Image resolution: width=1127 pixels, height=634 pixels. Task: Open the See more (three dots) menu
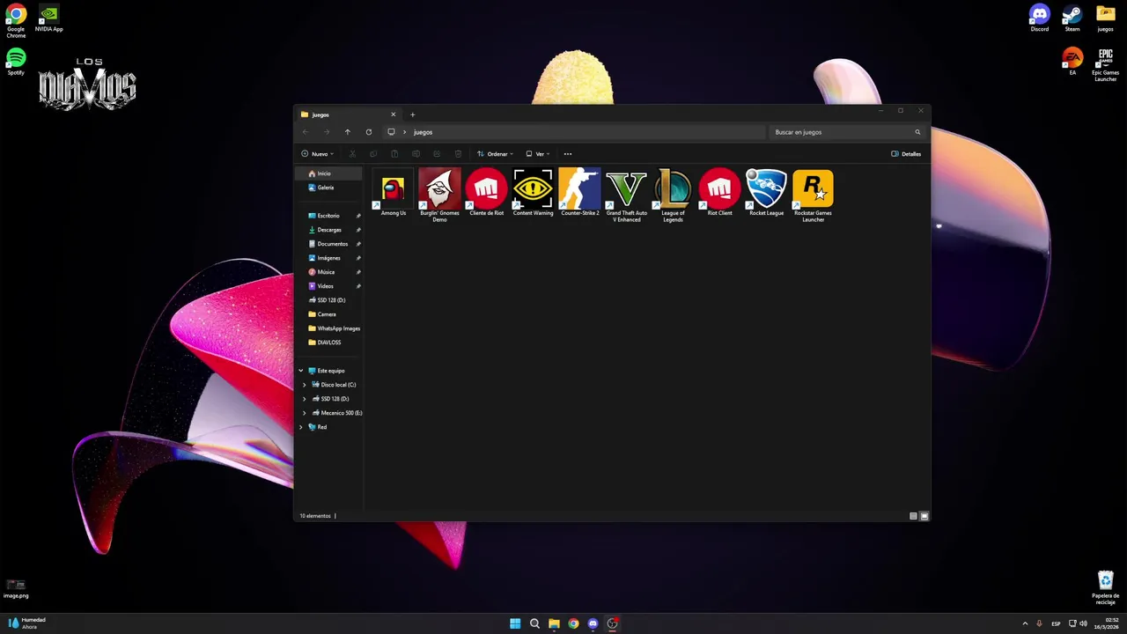point(568,154)
